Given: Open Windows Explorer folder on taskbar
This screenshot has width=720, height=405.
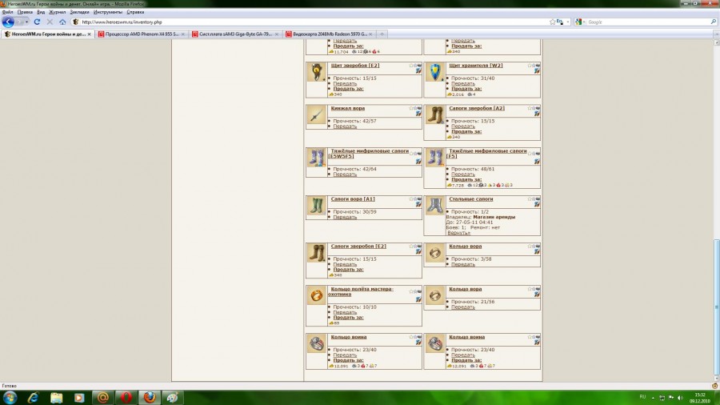Looking at the screenshot, I should click(x=56, y=398).
